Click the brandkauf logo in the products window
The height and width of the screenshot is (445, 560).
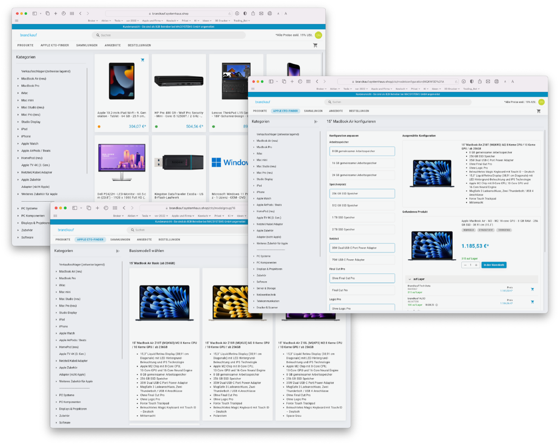pyautogui.click(x=28, y=35)
